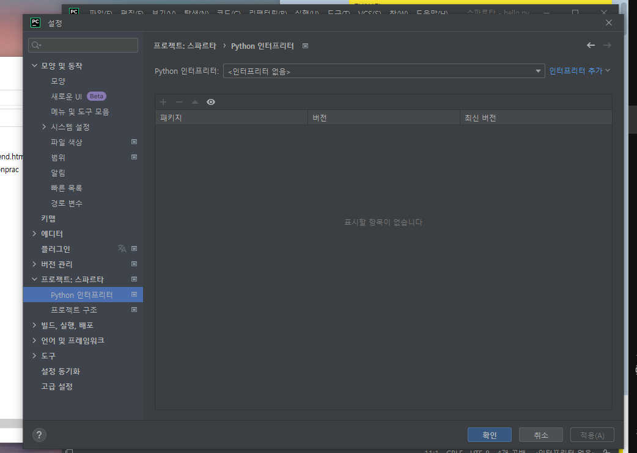
Task: Click the 최신 버전 column header
Action: pos(536,118)
